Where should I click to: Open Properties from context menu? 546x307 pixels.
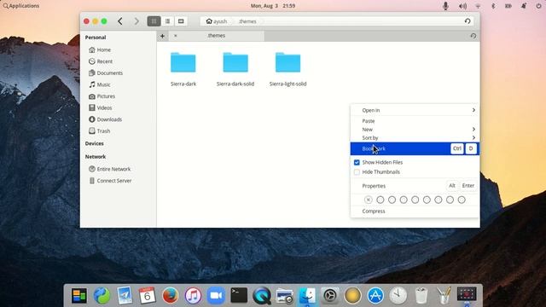[415, 186]
